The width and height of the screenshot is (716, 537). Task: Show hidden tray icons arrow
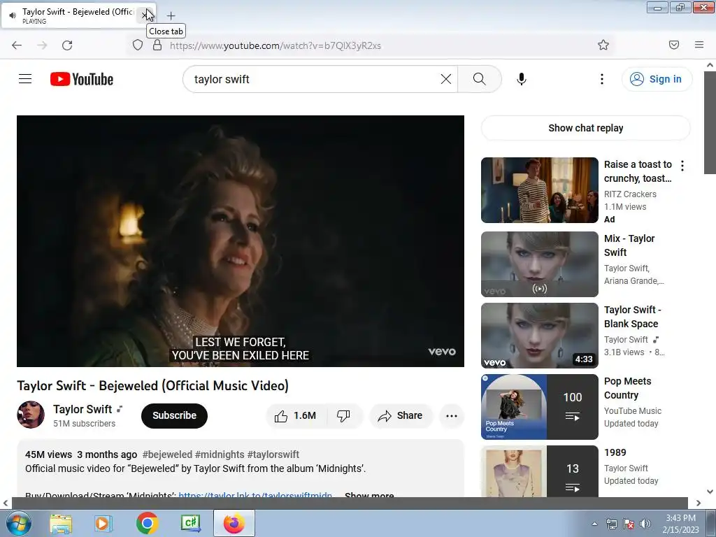594,524
